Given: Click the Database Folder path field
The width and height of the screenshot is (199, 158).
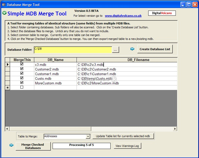Looking at the screenshot, I should tap(73, 50).
